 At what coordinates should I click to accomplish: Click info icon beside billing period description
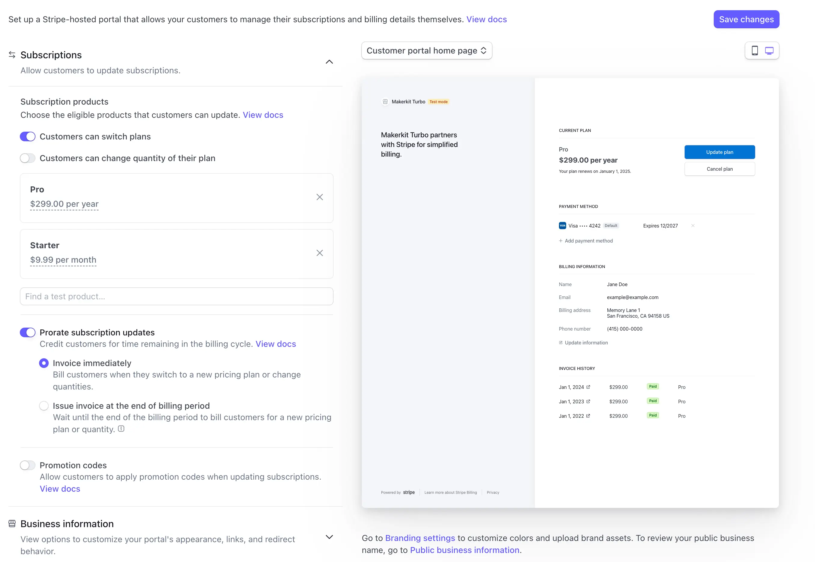tap(121, 429)
